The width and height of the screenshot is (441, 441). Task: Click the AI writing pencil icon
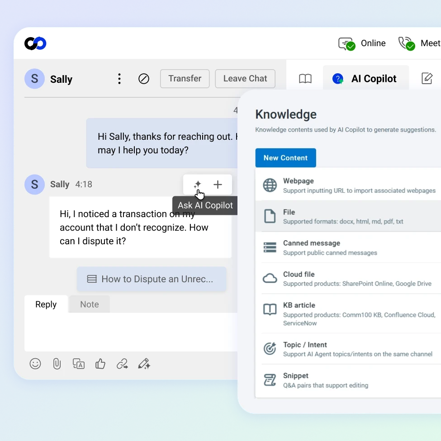[x=144, y=364]
